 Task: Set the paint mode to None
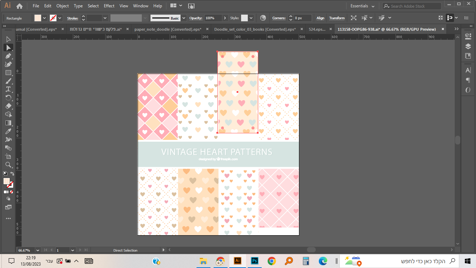(11, 192)
